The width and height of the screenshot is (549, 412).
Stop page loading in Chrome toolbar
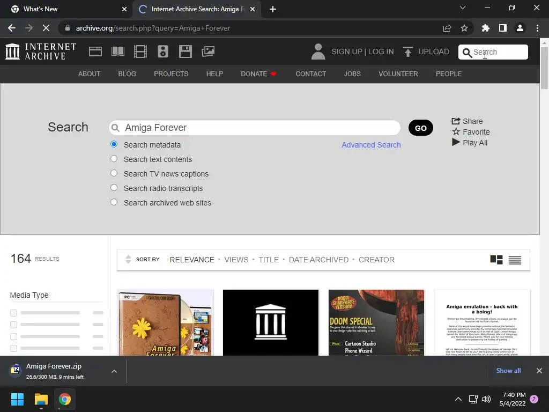coord(46,28)
